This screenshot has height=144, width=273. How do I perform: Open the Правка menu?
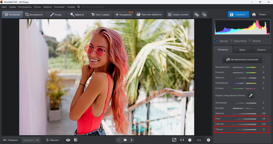(13, 7)
